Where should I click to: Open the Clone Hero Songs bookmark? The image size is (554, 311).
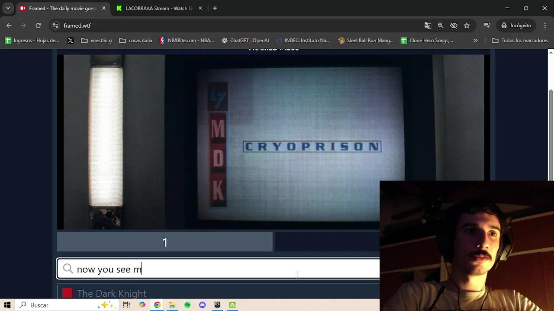click(427, 41)
